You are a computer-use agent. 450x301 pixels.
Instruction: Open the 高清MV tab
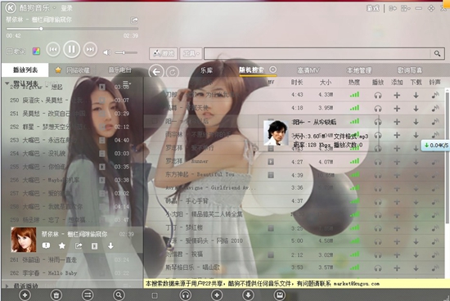308,70
